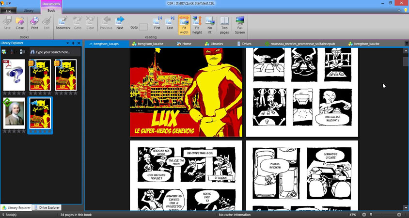Click the 'No cache information' status text
The height and width of the screenshot is (218, 409).
point(235,215)
